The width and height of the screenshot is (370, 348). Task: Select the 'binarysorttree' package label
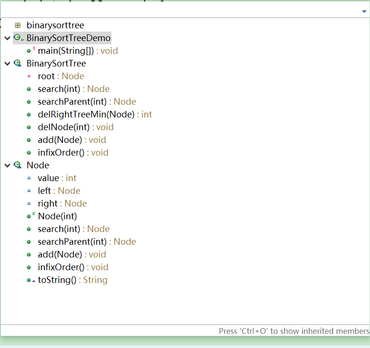tap(55, 25)
